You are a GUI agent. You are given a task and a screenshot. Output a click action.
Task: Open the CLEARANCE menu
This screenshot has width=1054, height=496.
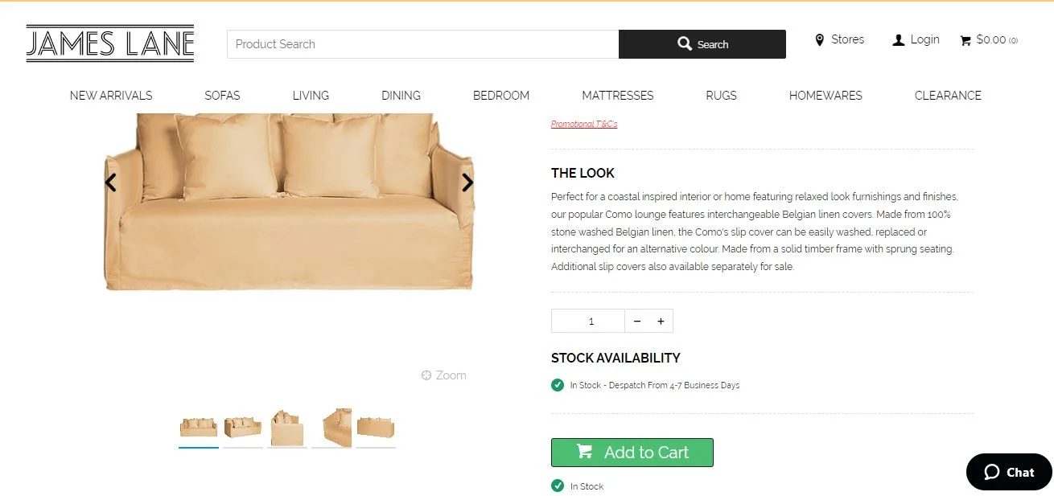point(948,95)
